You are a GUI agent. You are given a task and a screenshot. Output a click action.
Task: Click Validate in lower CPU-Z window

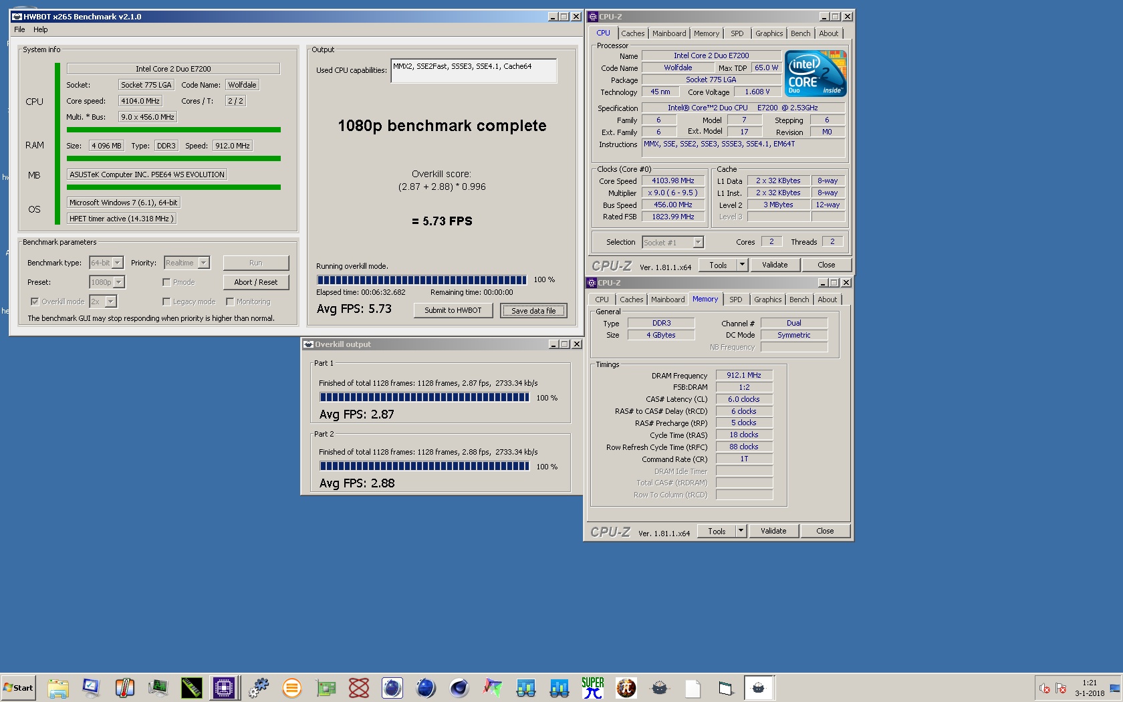(x=773, y=531)
